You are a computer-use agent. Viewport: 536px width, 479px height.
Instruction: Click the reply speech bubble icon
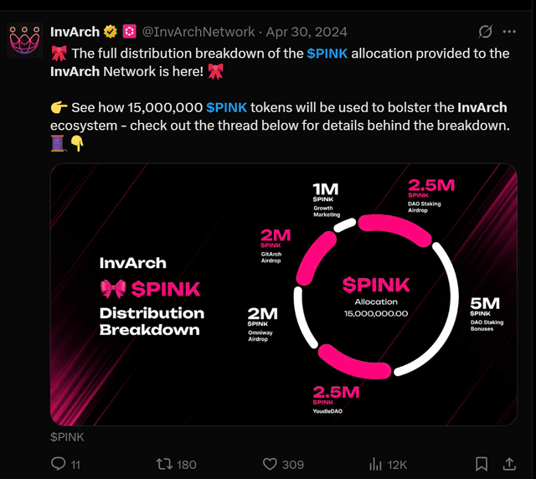tap(59, 463)
